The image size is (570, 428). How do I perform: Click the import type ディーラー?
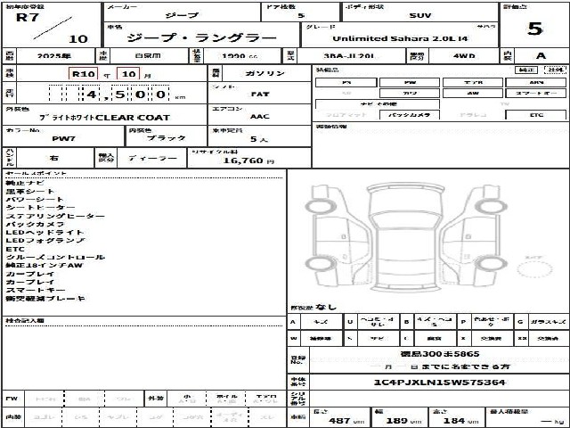(152, 159)
